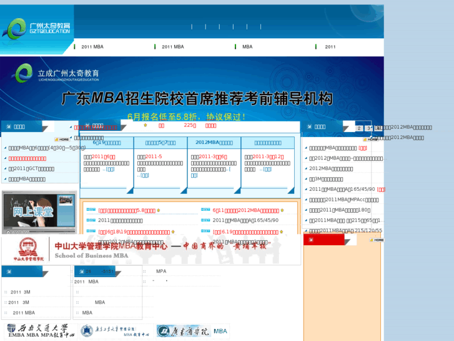Click the arrow icon on the '26 -5151' header

coord(82,272)
